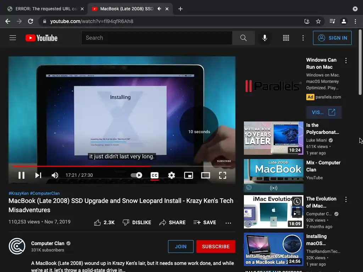Open tab search dropdown arrow
Screen dimensions: 363x272
click(x=355, y=9)
